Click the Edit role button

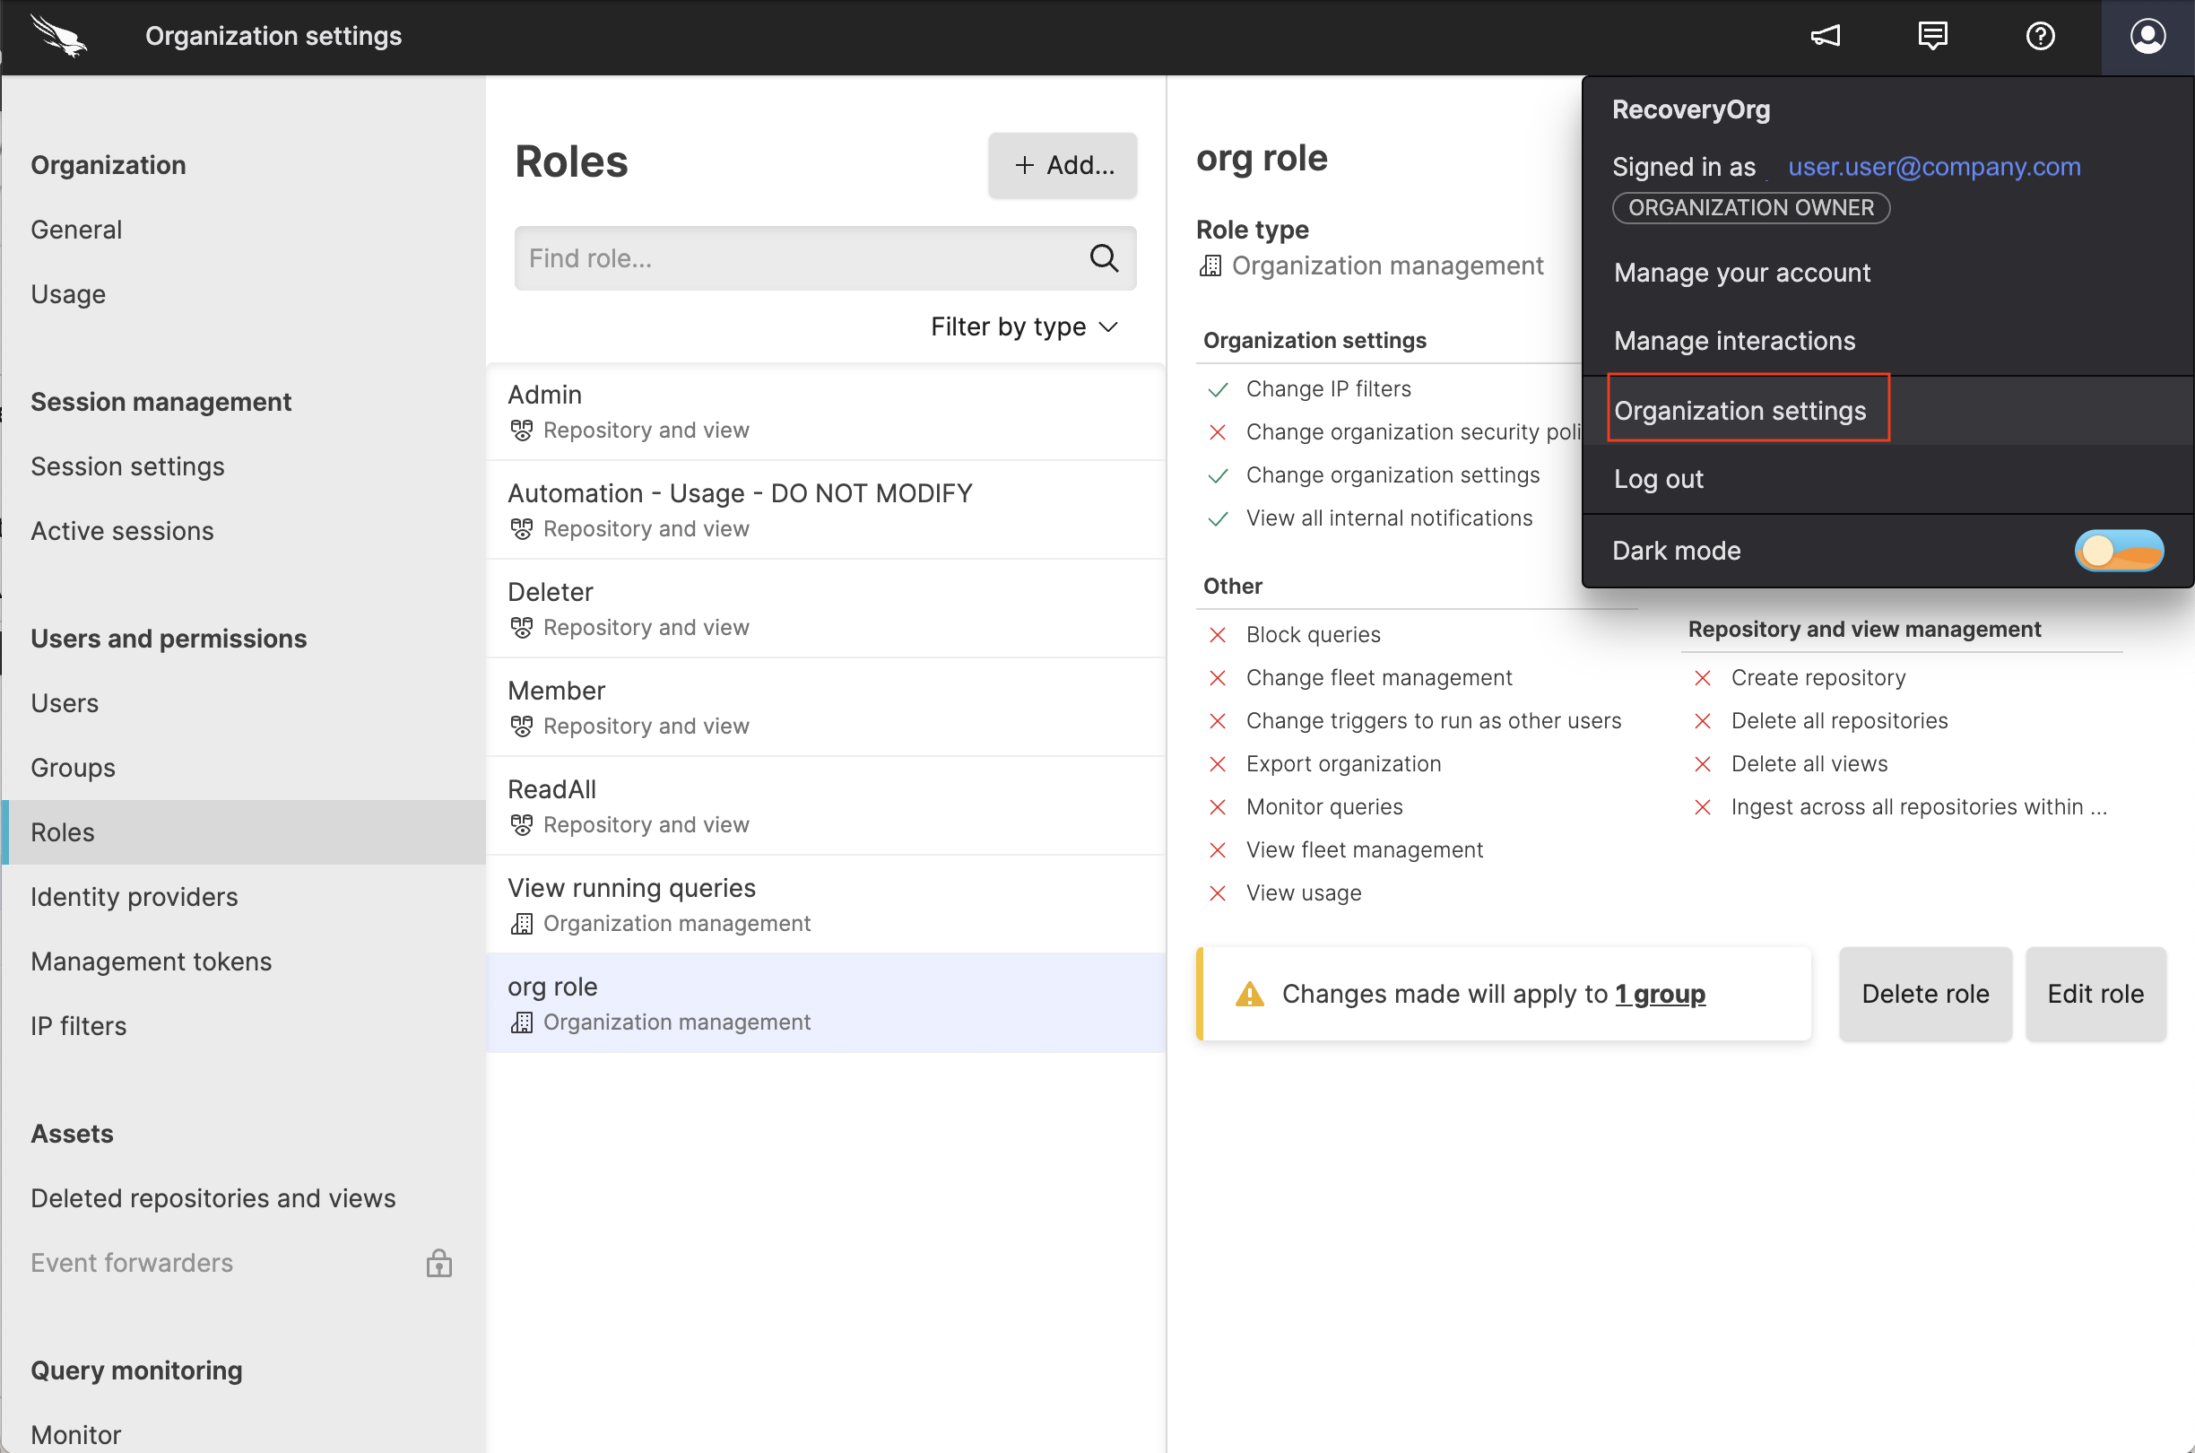pos(2095,994)
